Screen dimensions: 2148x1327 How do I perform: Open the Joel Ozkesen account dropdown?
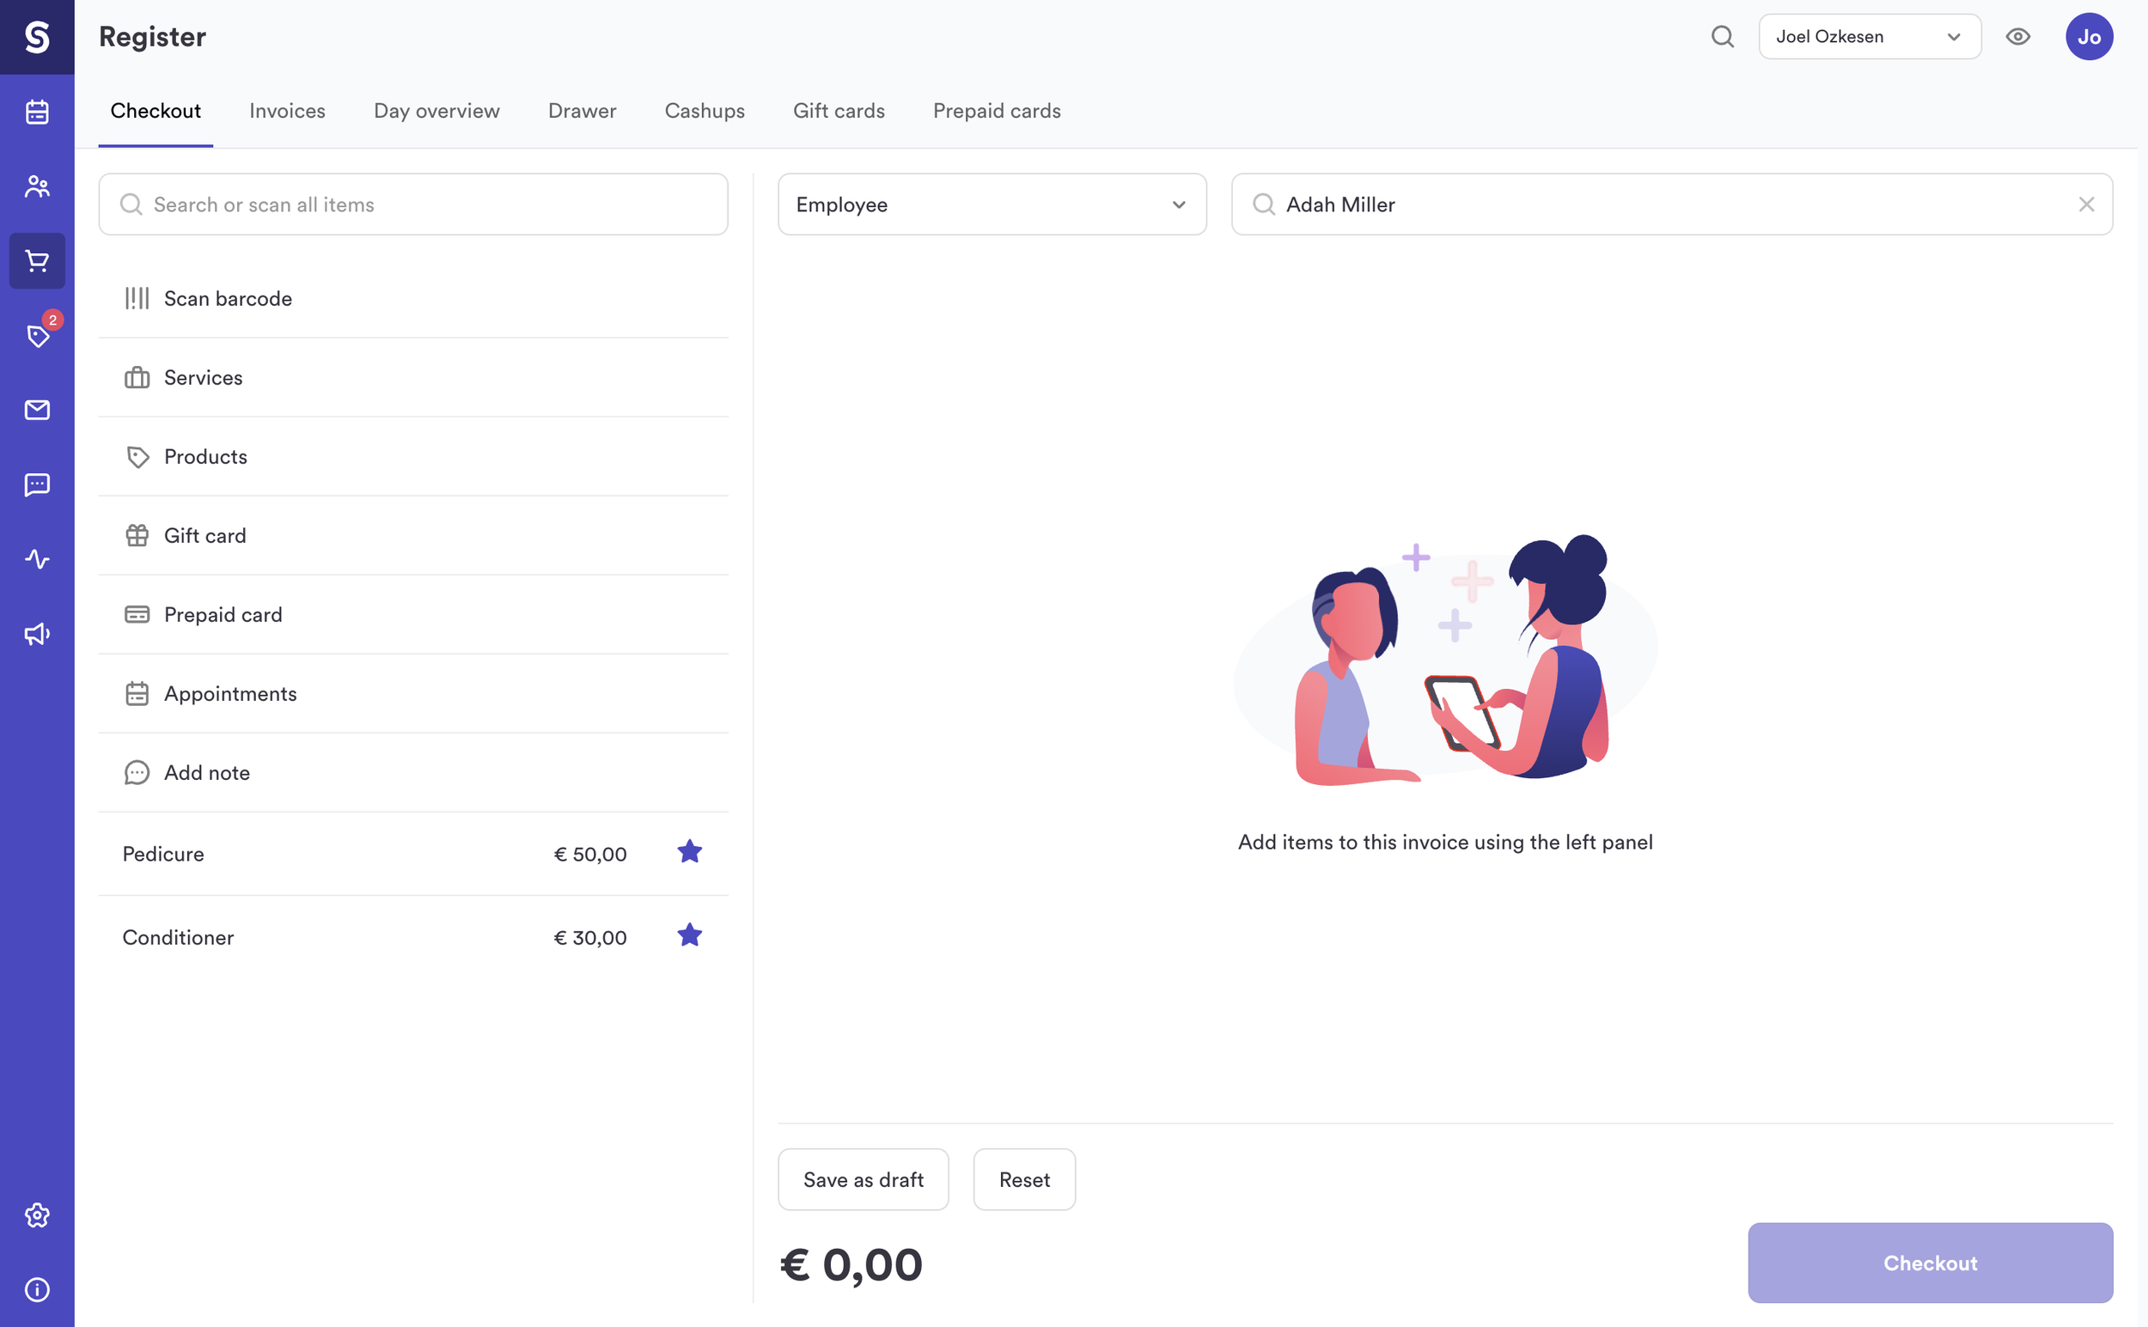pos(1869,37)
